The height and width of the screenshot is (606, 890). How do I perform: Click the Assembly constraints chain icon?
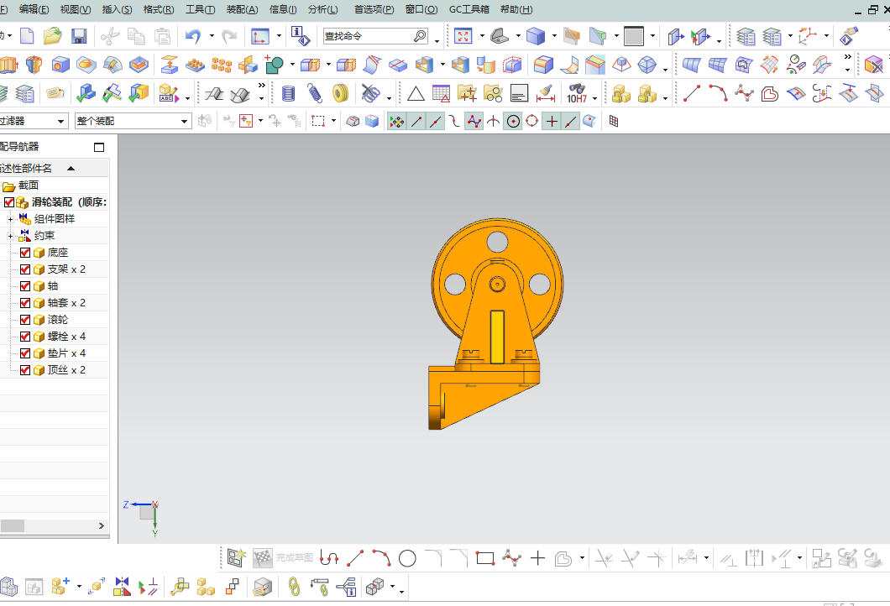coord(294,587)
